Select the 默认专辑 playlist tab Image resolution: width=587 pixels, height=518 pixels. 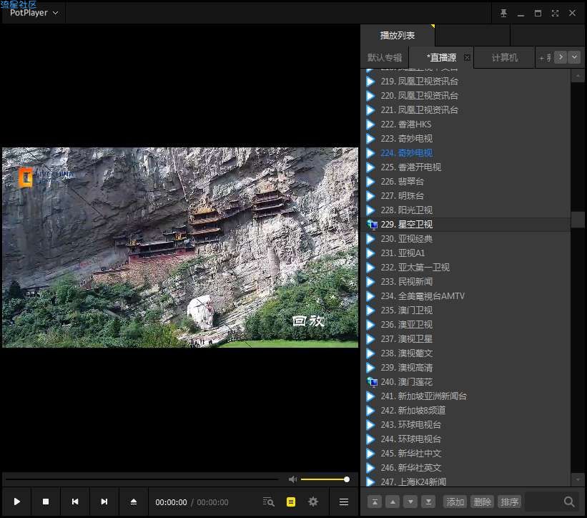[385, 58]
